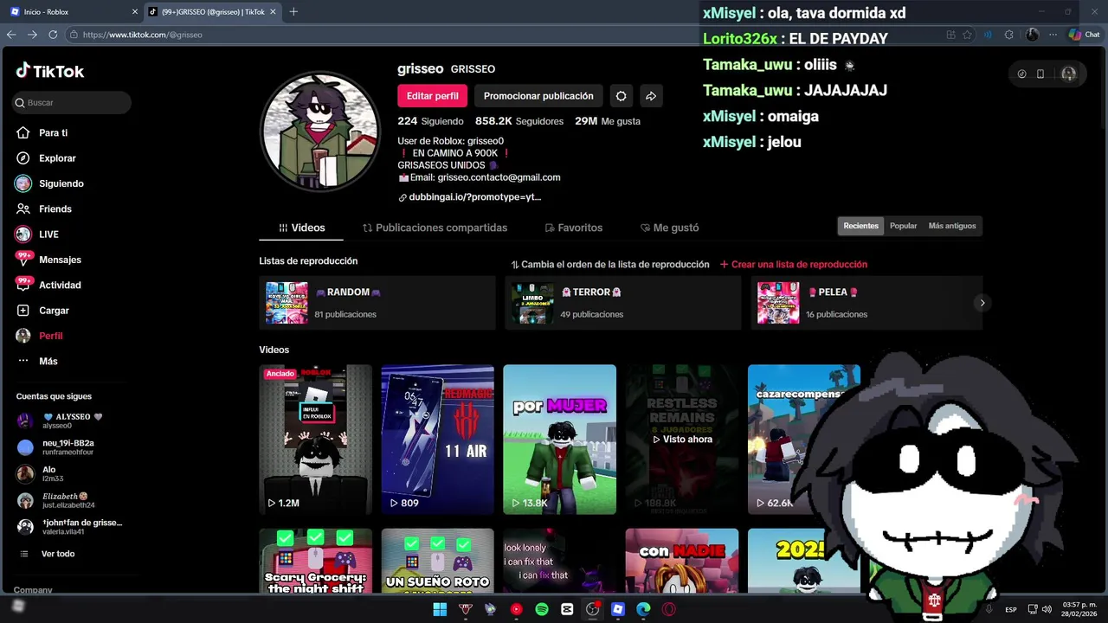The height and width of the screenshot is (623, 1108).
Task: Open the pinned video with 1.2M views
Action: 316,440
